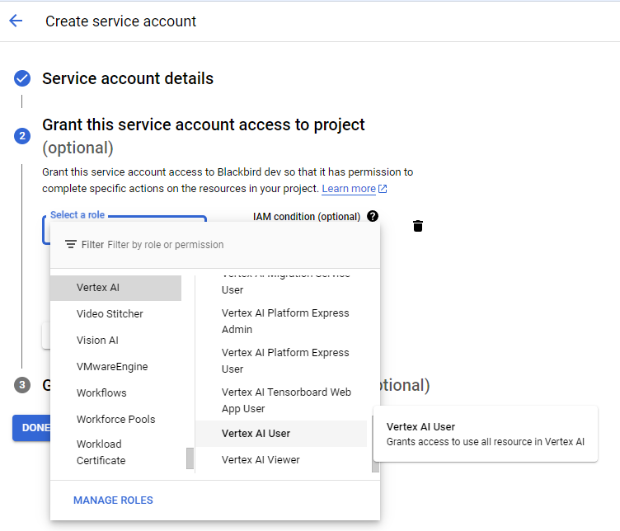Click the Service account details heading
Image resolution: width=620 pixels, height=531 pixels.
click(128, 78)
